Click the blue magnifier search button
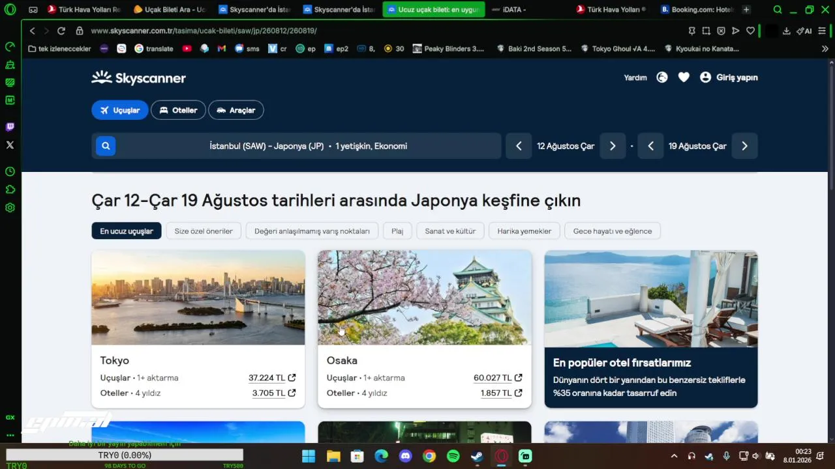Viewport: 835px width, 469px height. pos(106,146)
